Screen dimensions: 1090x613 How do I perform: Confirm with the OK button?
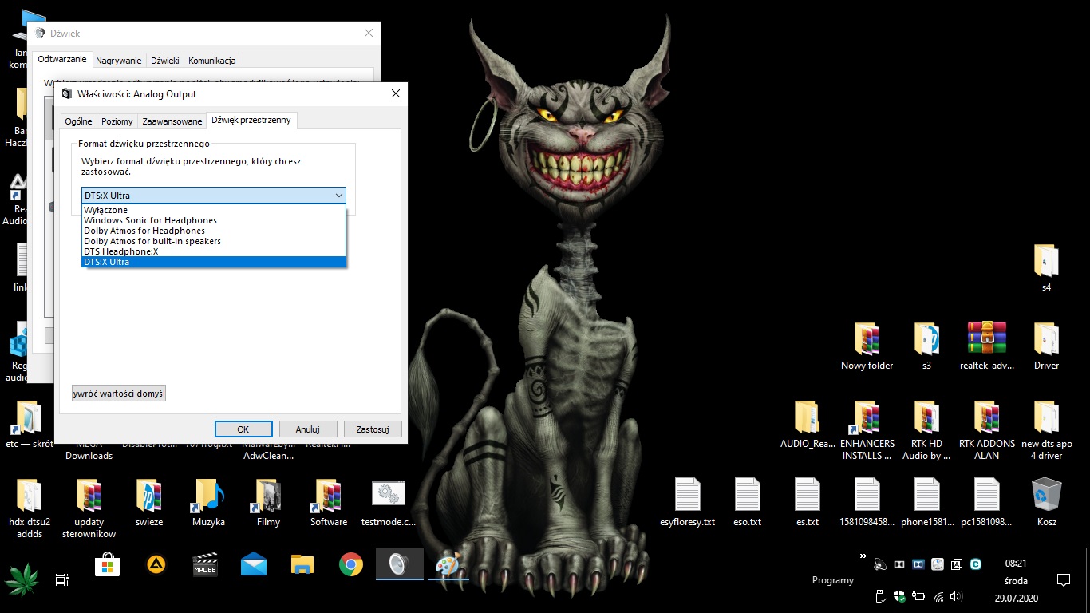click(x=243, y=429)
